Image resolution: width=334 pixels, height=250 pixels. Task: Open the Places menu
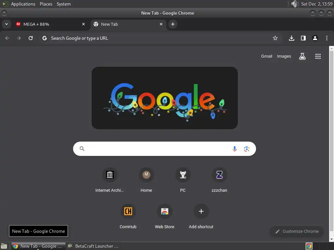46,4
